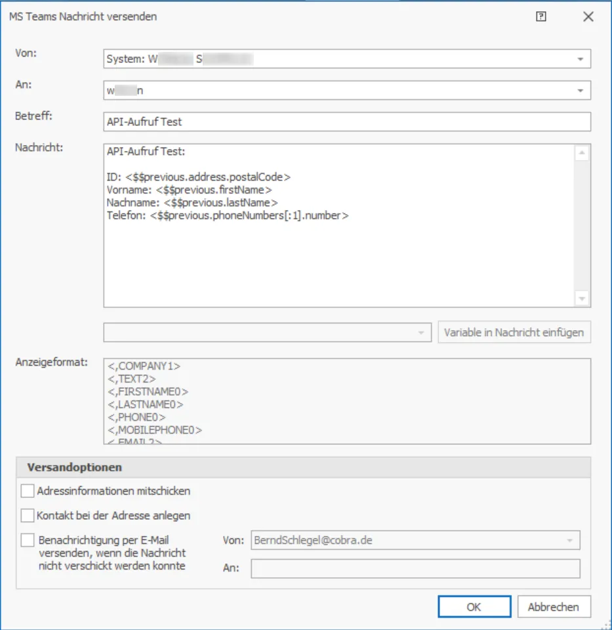The image size is (612, 630).
Task: Open the variable selection dropdown
Action: (x=268, y=333)
